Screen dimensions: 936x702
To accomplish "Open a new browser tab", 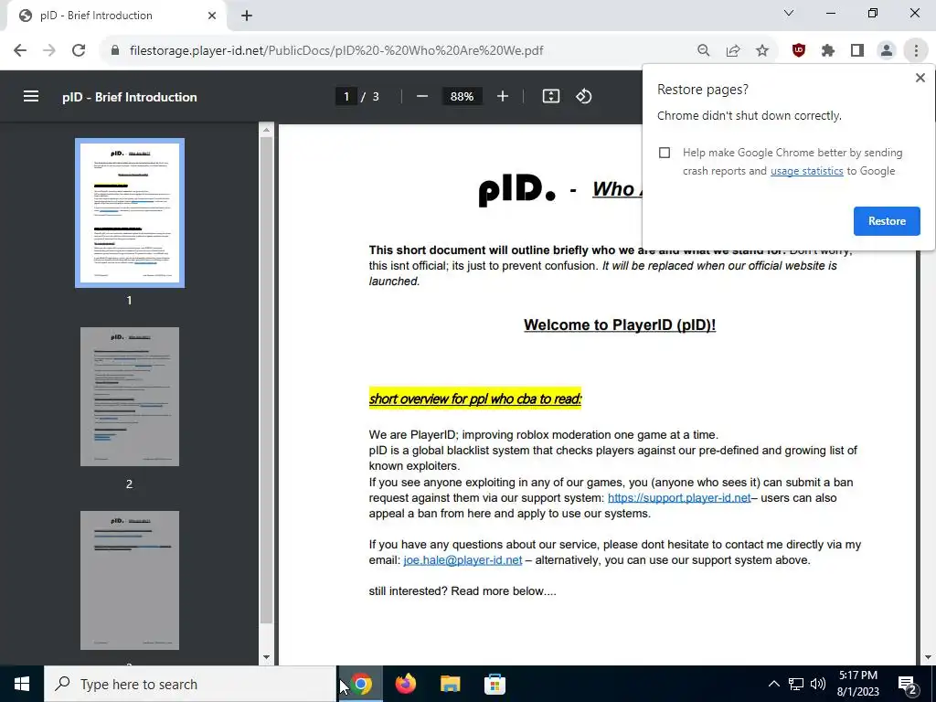I will tap(247, 16).
